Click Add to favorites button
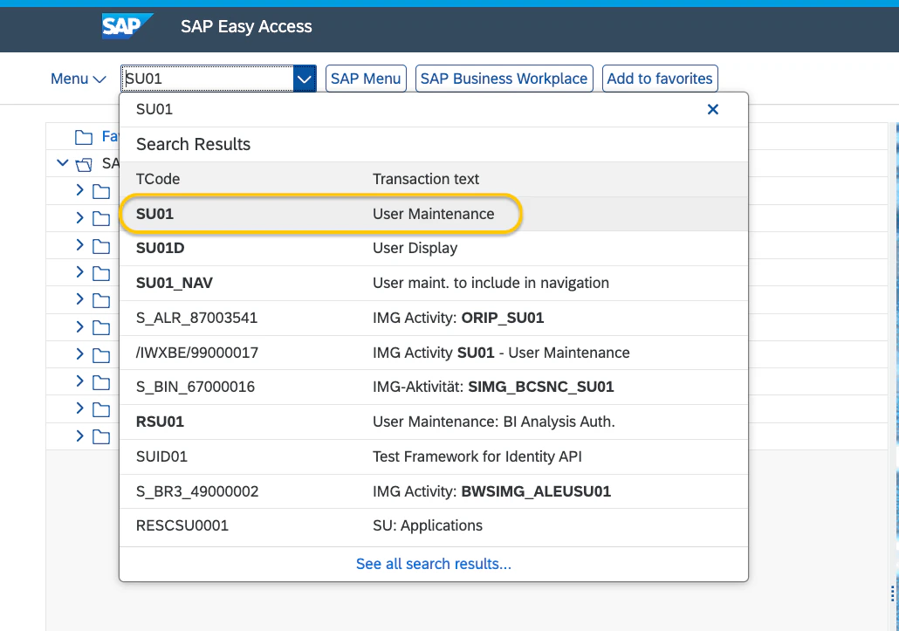This screenshot has height=631, width=899. (x=660, y=79)
